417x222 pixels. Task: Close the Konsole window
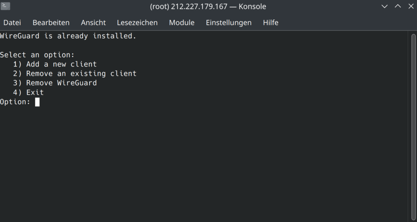point(411,6)
